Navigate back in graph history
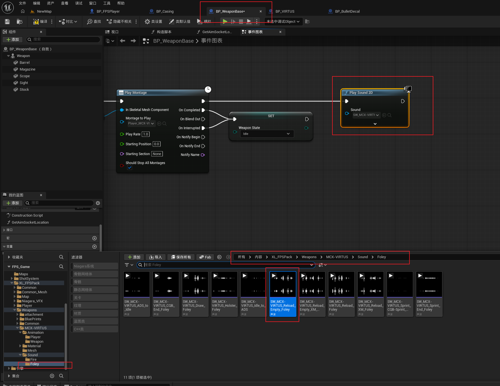Viewport: 500px width, 386px height. (123, 41)
